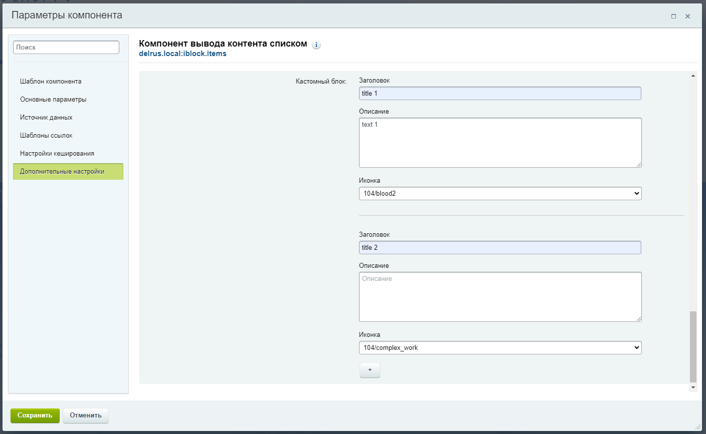
Task: Click the empty second 'Описание' textarea
Action: point(500,296)
